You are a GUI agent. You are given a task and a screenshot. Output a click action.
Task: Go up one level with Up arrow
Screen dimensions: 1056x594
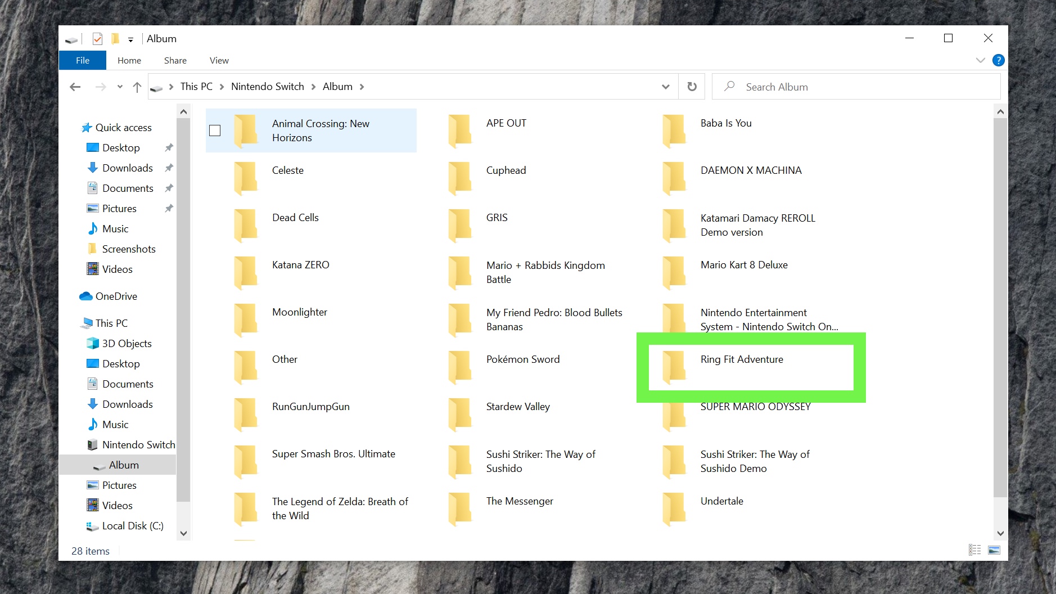pos(137,87)
